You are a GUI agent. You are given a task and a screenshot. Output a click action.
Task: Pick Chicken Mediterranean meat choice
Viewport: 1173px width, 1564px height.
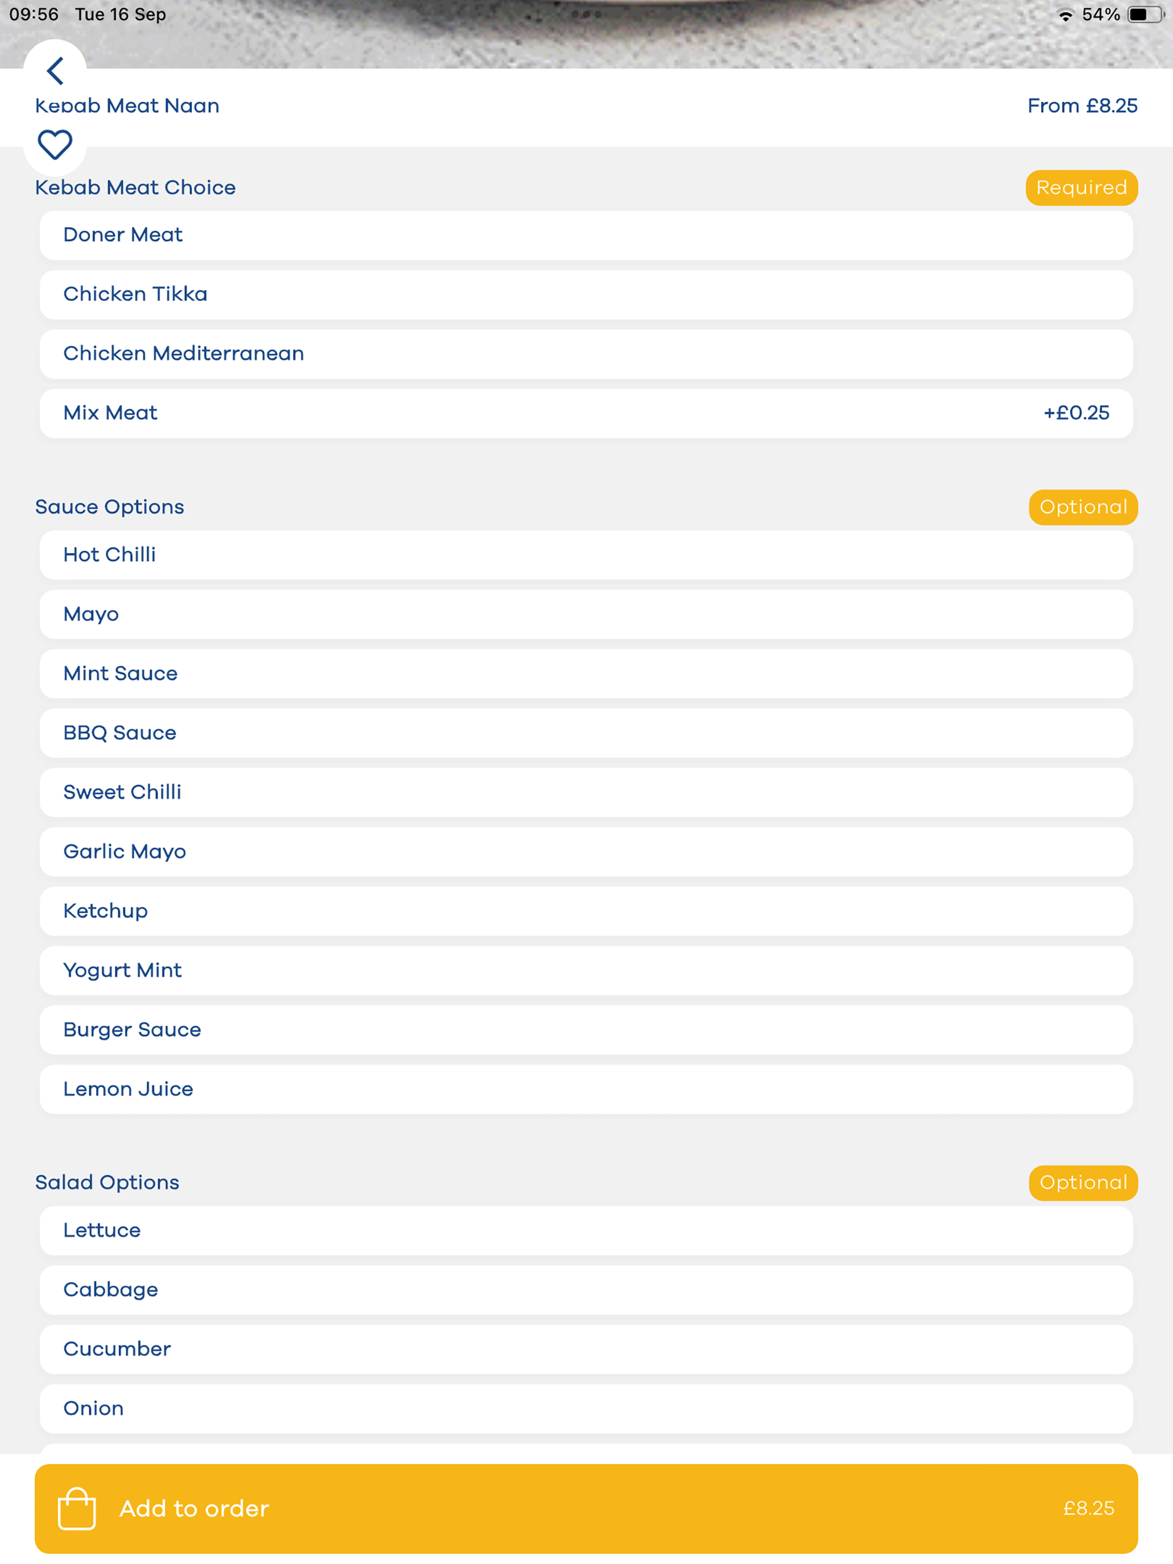tap(586, 354)
